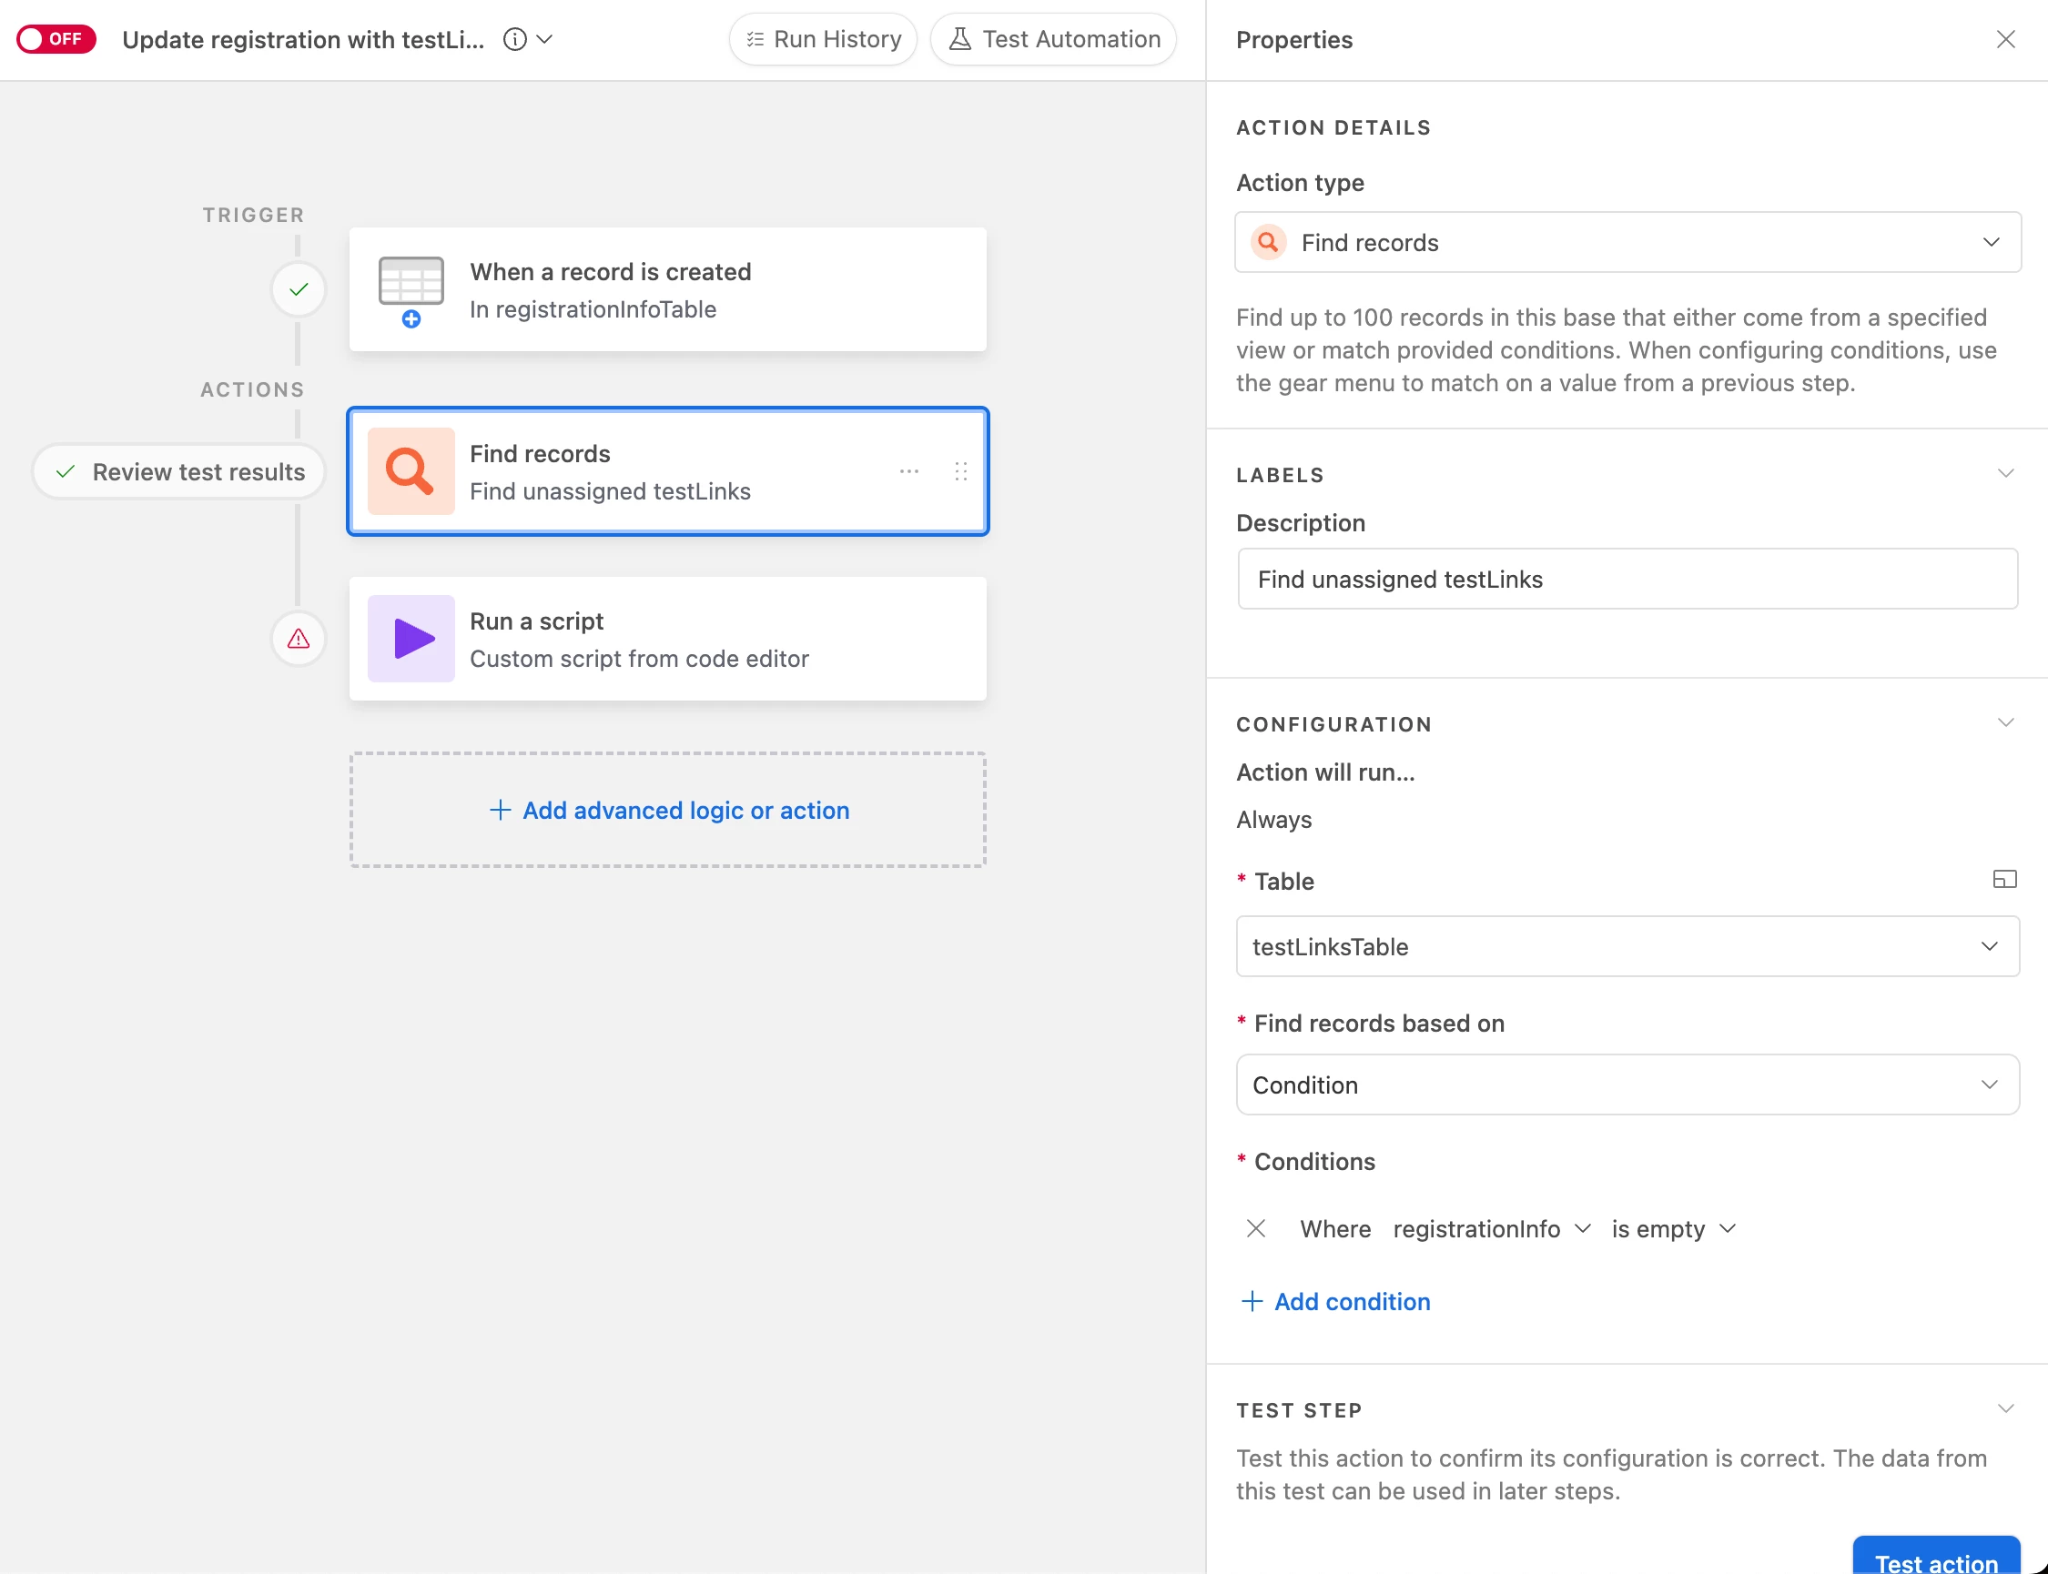
Task: Select the Run a script play icon
Action: pos(411,639)
